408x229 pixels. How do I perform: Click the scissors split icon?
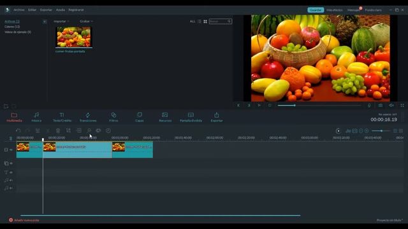click(x=48, y=130)
